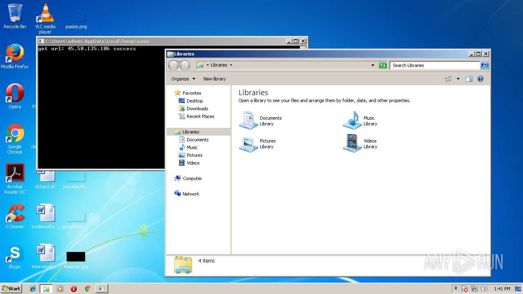Open the Documents Library icon
Screen dimensions: 523x294
[x=261, y=121]
